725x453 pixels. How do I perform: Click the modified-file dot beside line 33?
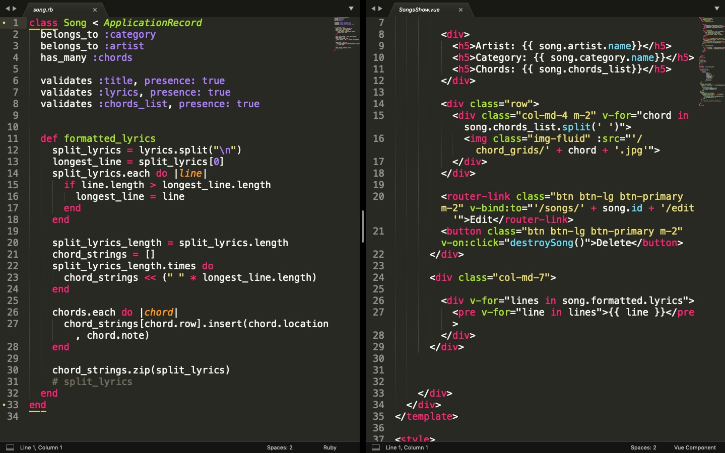3,405
